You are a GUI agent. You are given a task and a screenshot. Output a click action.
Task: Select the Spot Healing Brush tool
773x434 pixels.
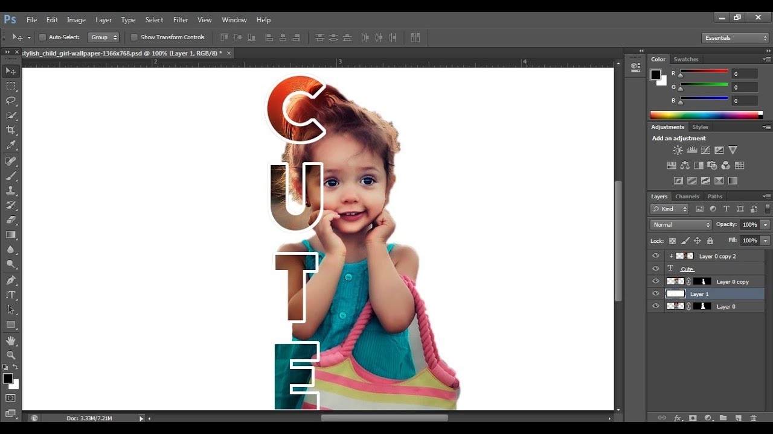[x=11, y=162]
